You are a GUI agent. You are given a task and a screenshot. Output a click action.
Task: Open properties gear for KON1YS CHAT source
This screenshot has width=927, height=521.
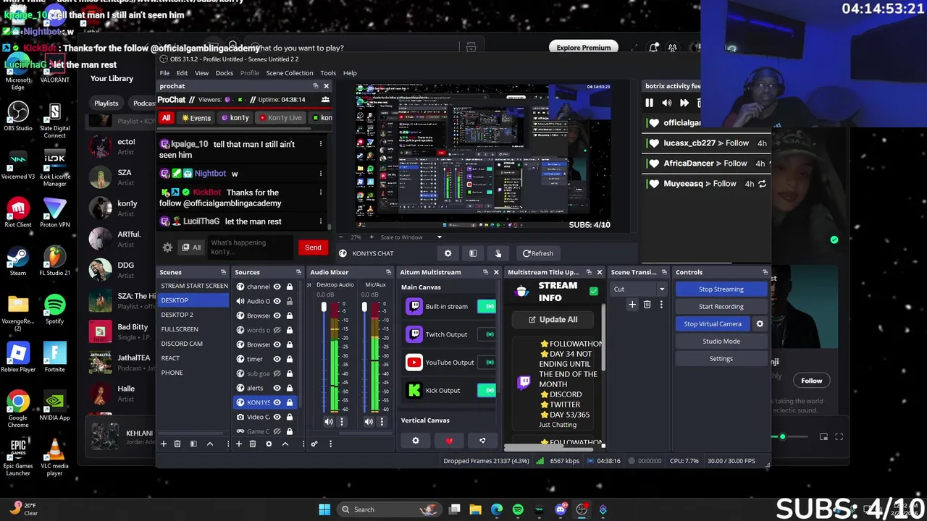click(448, 253)
